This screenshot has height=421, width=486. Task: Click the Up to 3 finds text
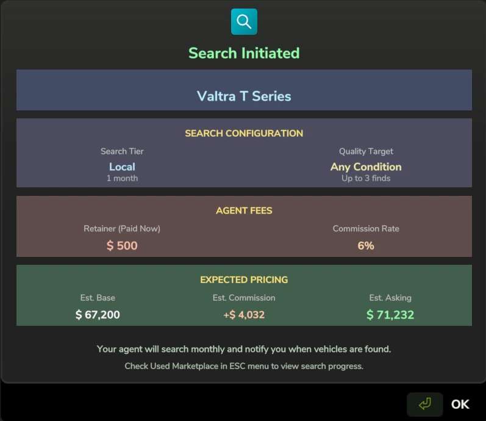[366, 178]
